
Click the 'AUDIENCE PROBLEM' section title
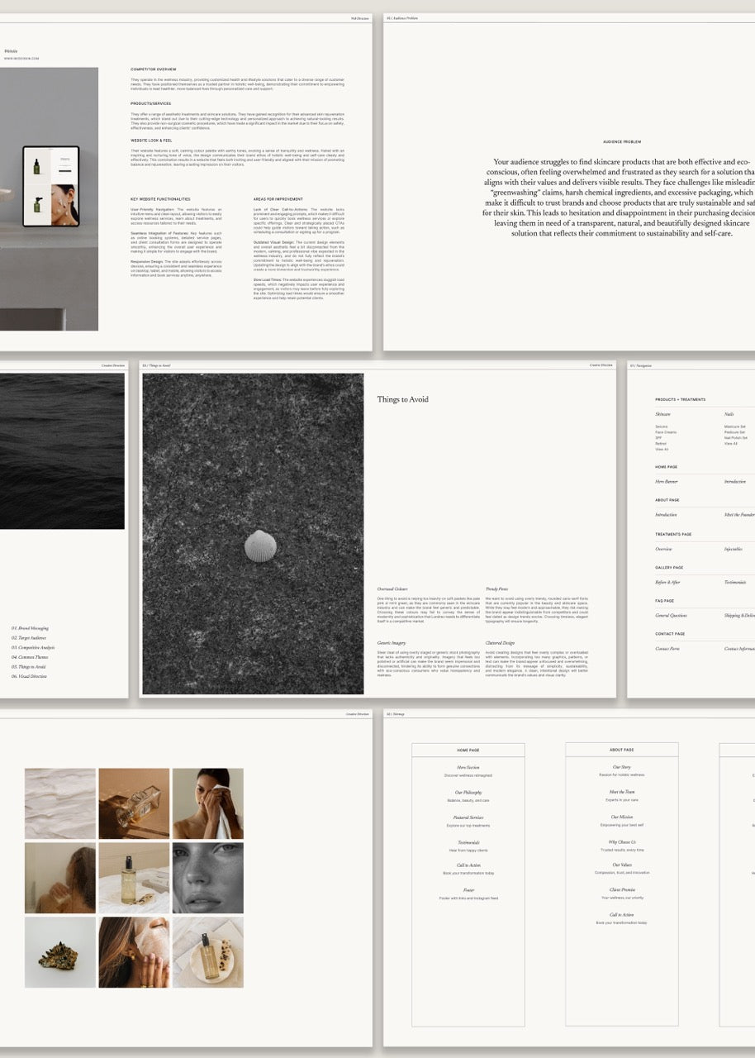[x=622, y=142]
